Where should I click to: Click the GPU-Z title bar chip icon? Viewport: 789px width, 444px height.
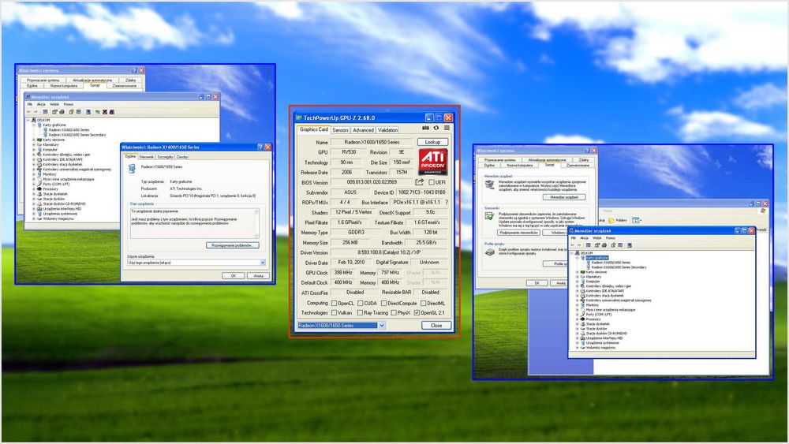tap(298, 118)
